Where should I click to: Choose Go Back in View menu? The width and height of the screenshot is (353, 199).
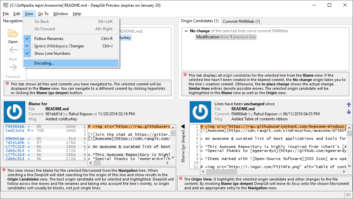point(71,22)
